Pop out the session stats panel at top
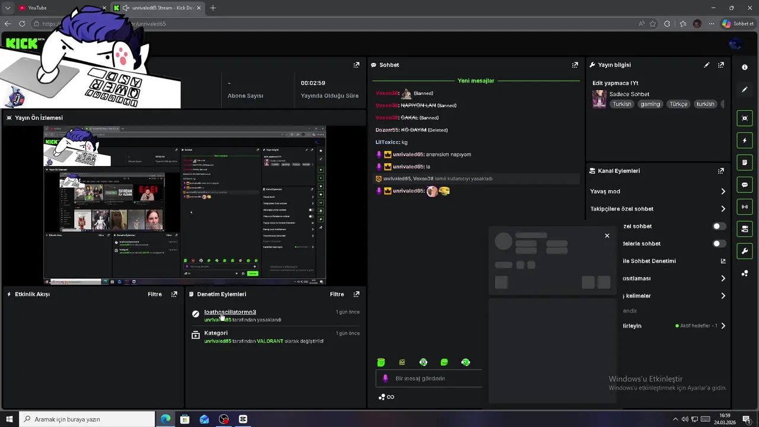This screenshot has height=427, width=759. click(x=356, y=65)
